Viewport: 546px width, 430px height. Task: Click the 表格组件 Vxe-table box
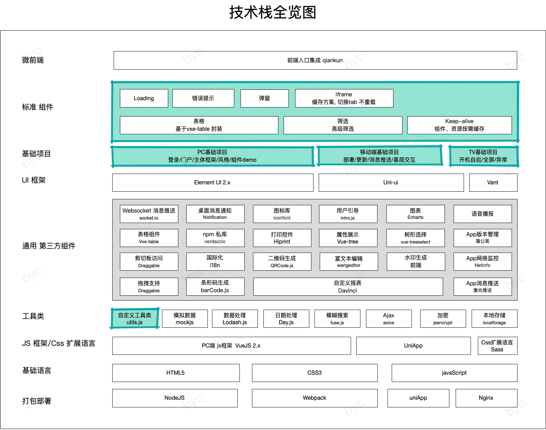coord(149,238)
